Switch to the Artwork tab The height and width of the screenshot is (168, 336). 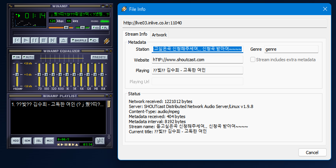[159, 35]
